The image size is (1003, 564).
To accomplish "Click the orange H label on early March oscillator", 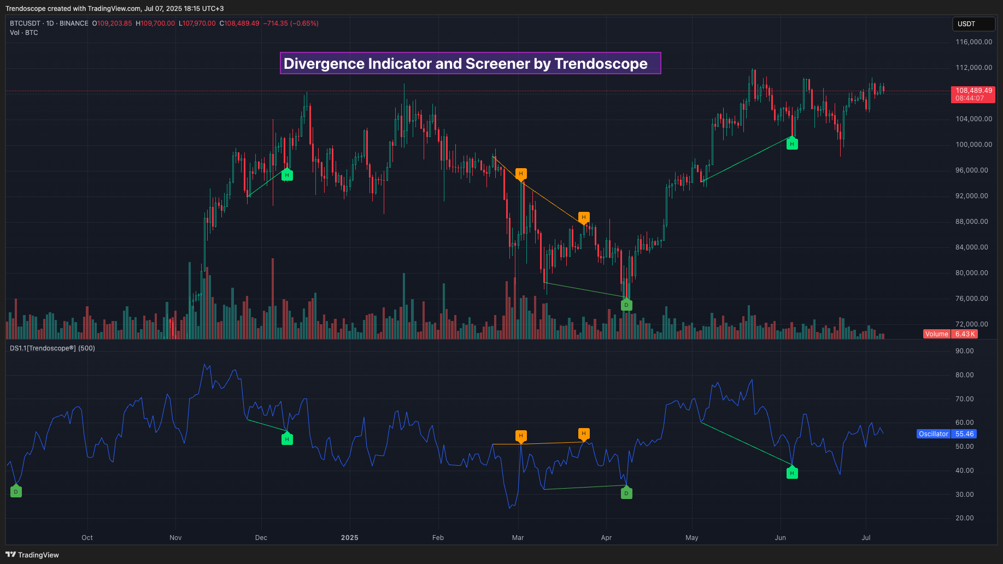I will (x=521, y=436).
